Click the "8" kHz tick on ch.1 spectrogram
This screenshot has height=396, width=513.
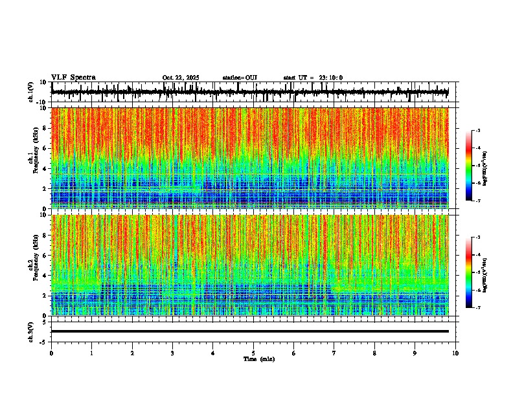tap(45, 128)
